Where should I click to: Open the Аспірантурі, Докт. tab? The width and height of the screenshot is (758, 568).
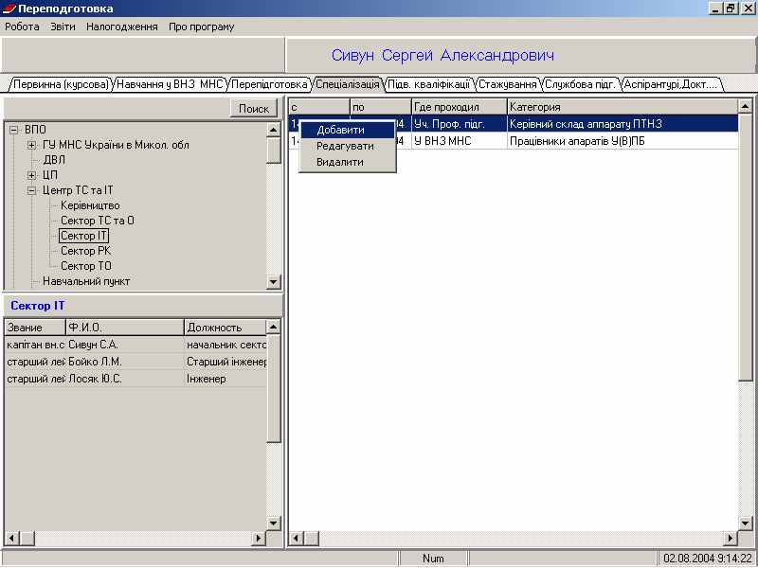[671, 84]
